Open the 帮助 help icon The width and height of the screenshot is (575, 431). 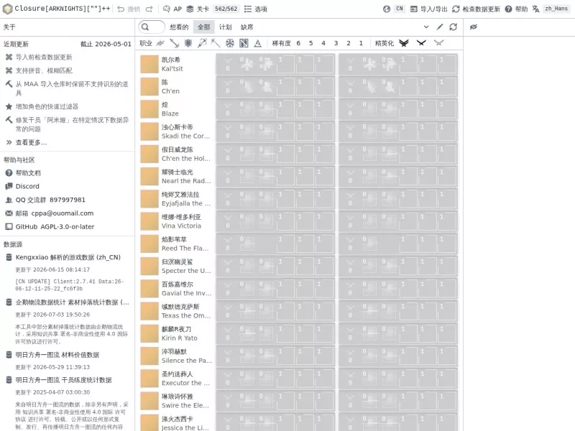click(x=508, y=9)
